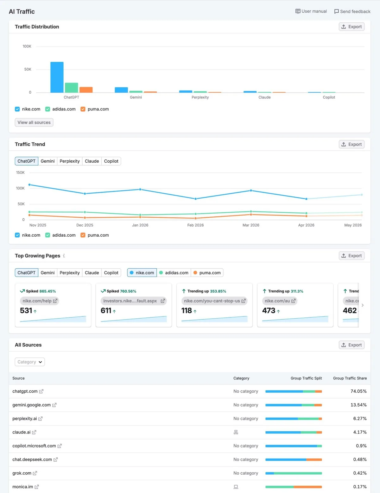Screen dimensions: 380x493
Task: Open external link icon beside chat.deepseek.com
Action: 55,459
